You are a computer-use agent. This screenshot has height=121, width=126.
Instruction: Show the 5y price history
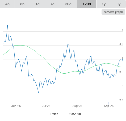tap(119, 4)
